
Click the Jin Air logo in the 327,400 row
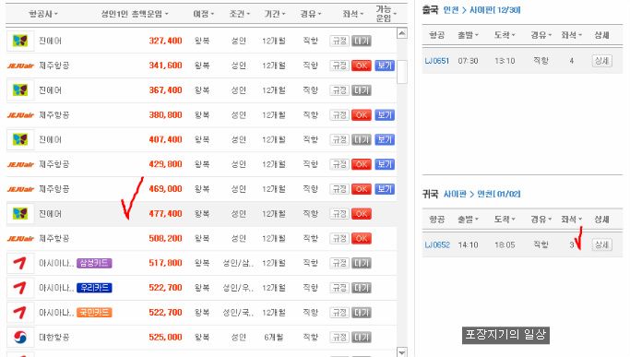[x=20, y=41]
